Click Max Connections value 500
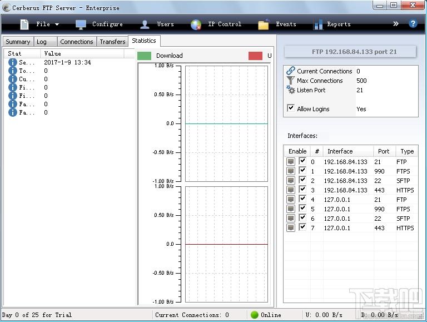Viewport: 427px width, 322px height. tap(361, 81)
